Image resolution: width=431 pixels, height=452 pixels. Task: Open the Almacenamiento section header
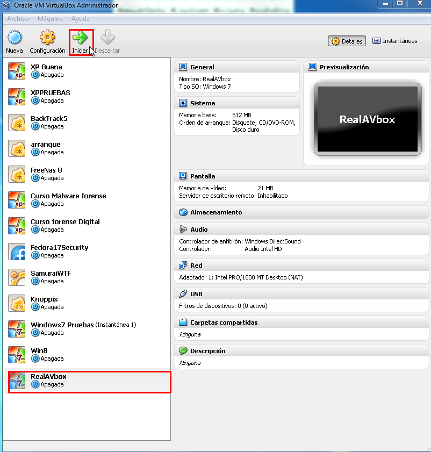pyautogui.click(x=215, y=212)
